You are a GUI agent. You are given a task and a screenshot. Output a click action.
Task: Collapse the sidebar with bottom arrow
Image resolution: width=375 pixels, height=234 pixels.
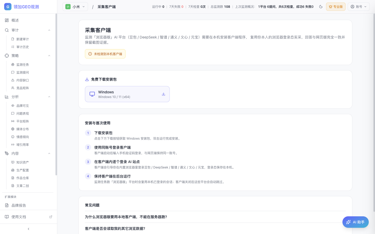29,229
